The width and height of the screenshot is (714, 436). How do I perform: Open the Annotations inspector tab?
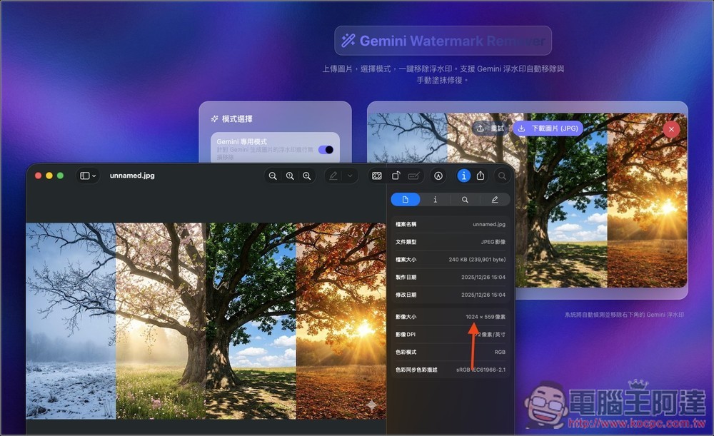click(495, 199)
